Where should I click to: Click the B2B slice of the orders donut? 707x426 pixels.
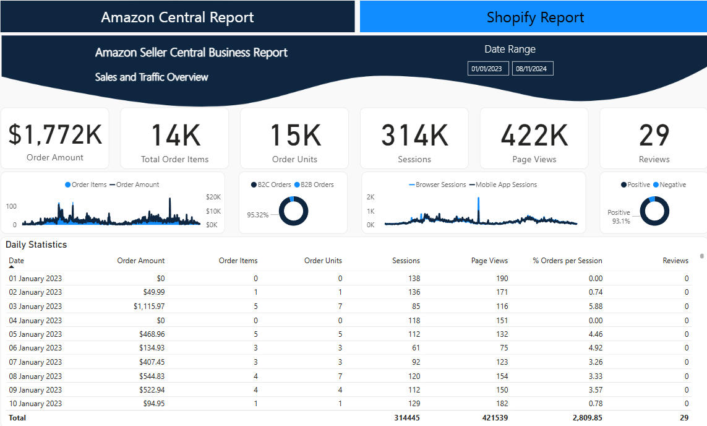tap(292, 199)
